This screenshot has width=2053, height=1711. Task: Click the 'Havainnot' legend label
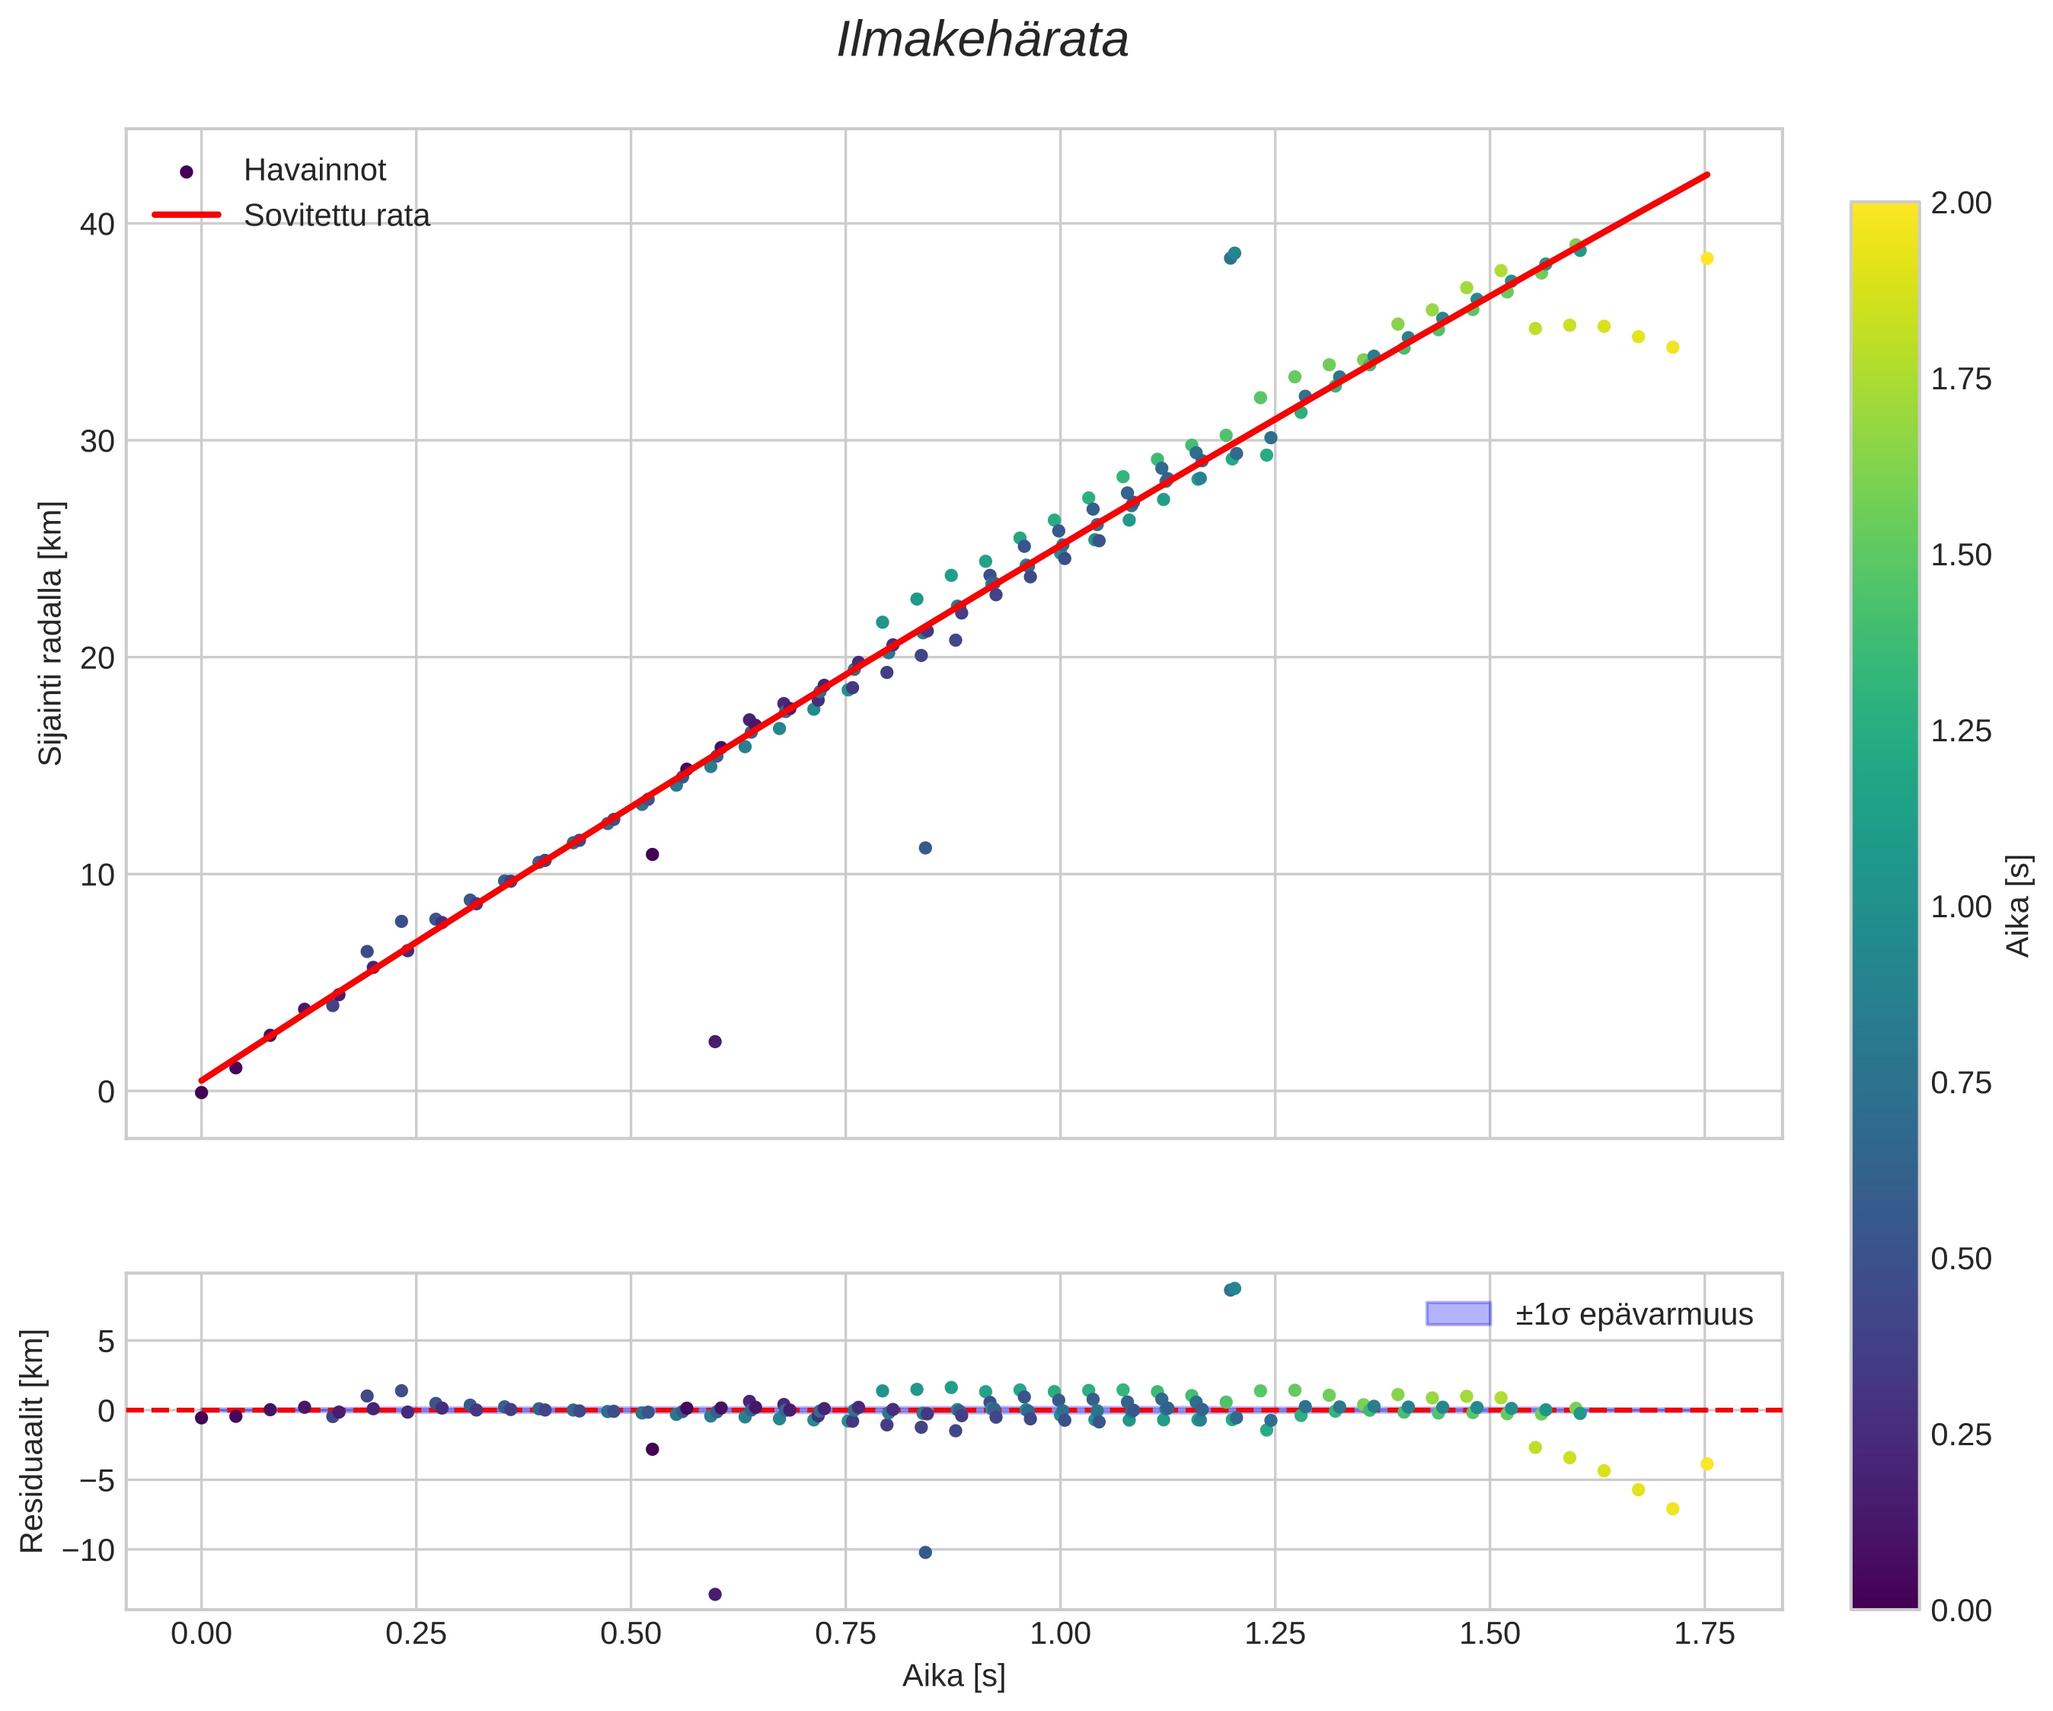(314, 170)
